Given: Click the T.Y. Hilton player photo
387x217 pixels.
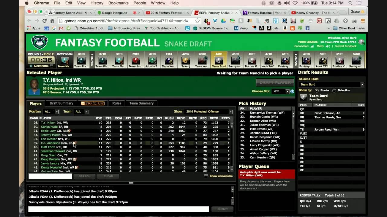Looking at the screenshot, I should coord(34,87).
